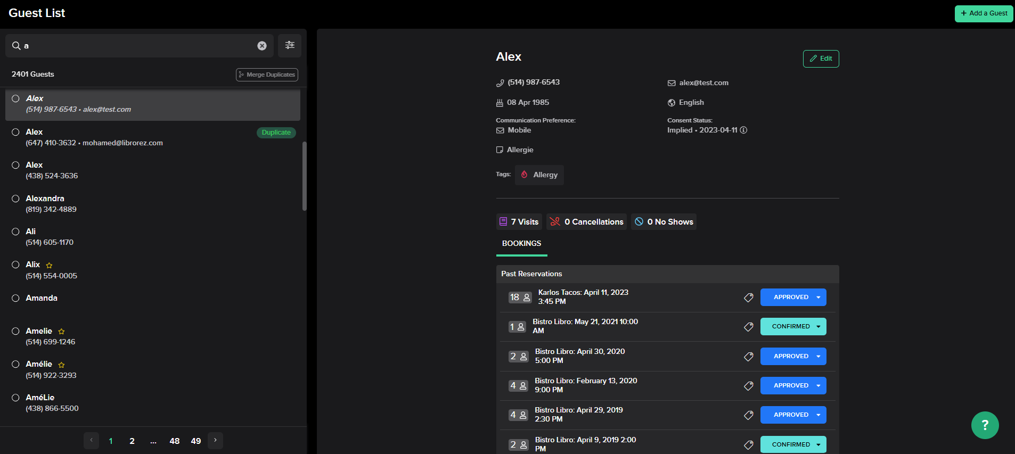
Task: Click the Add a Guest button
Action: [x=983, y=13]
